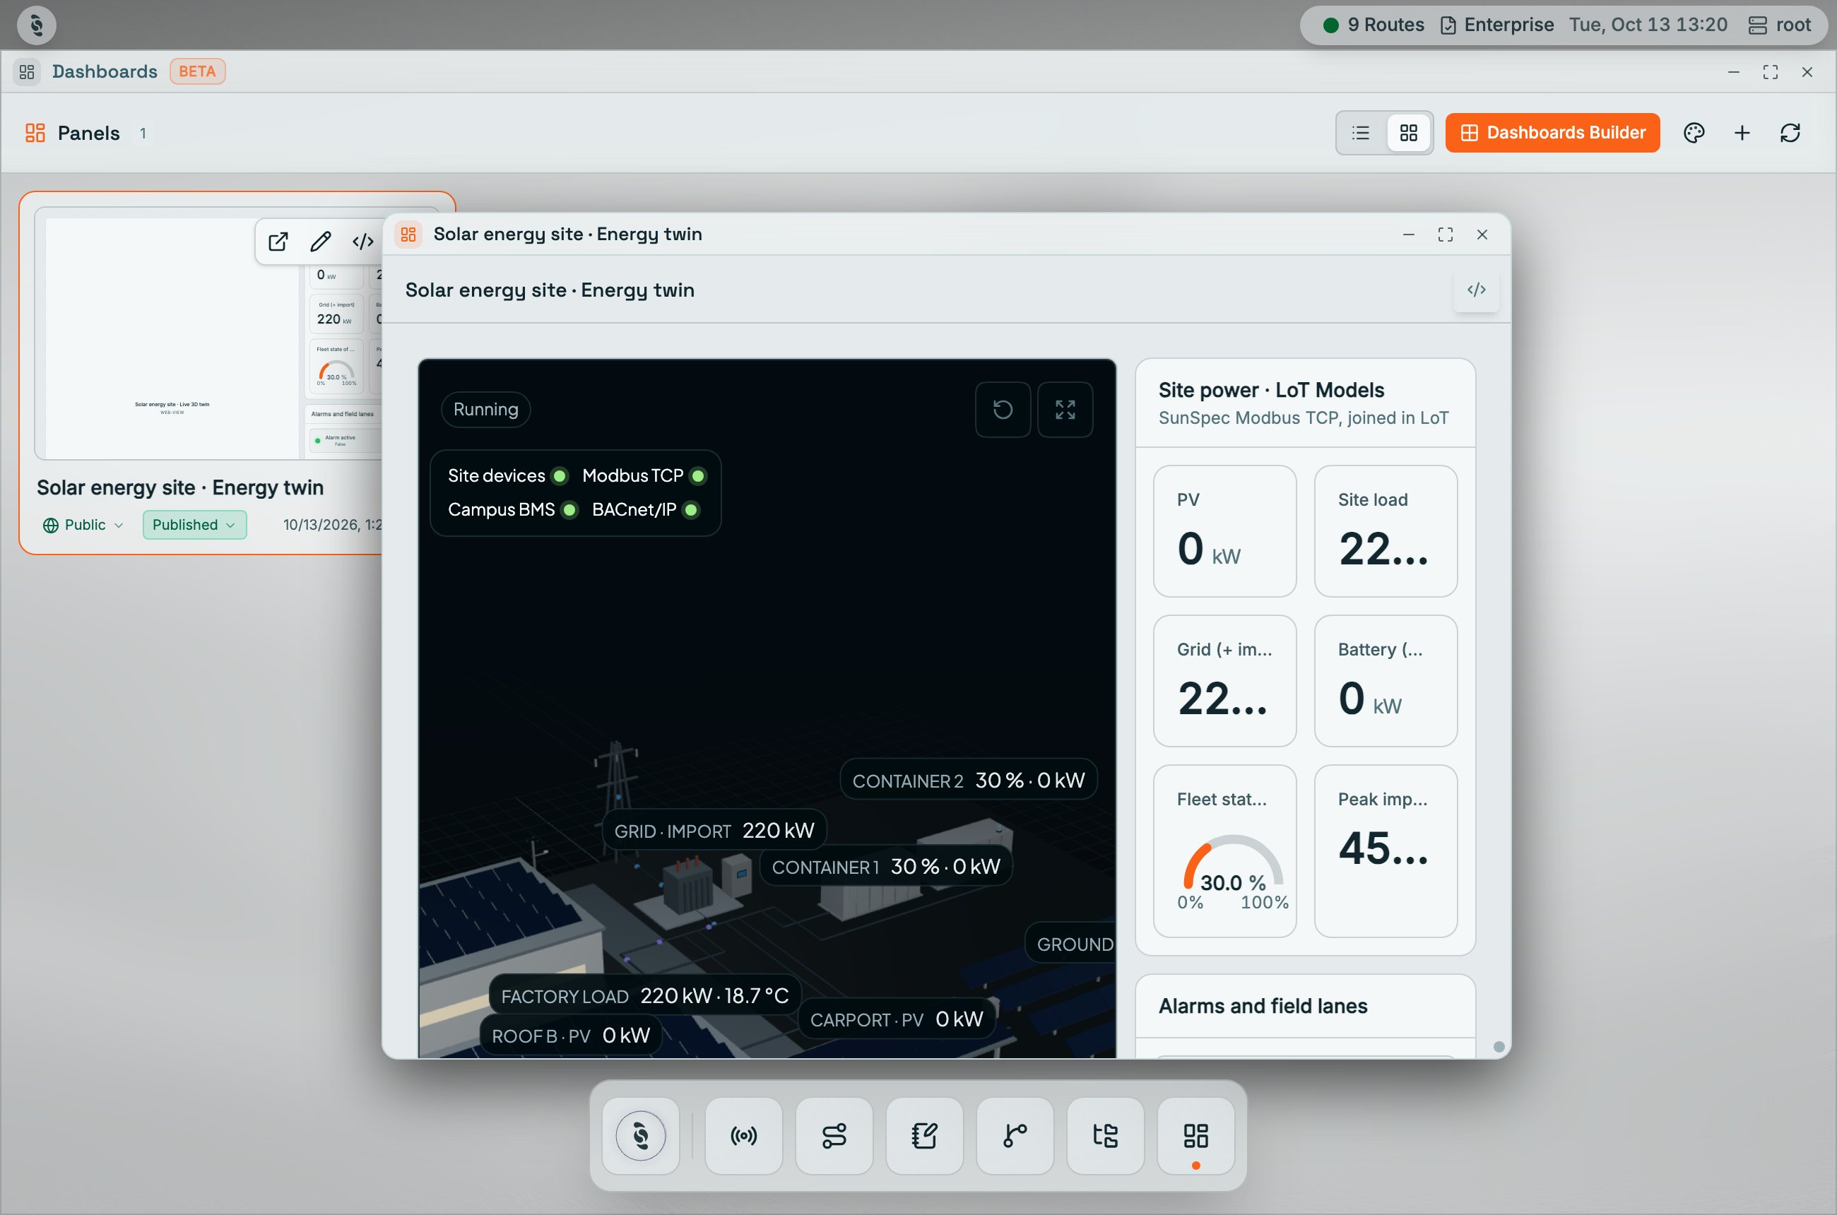
Task: Click the CONTAINER 1 label in 3D view
Action: coord(886,866)
